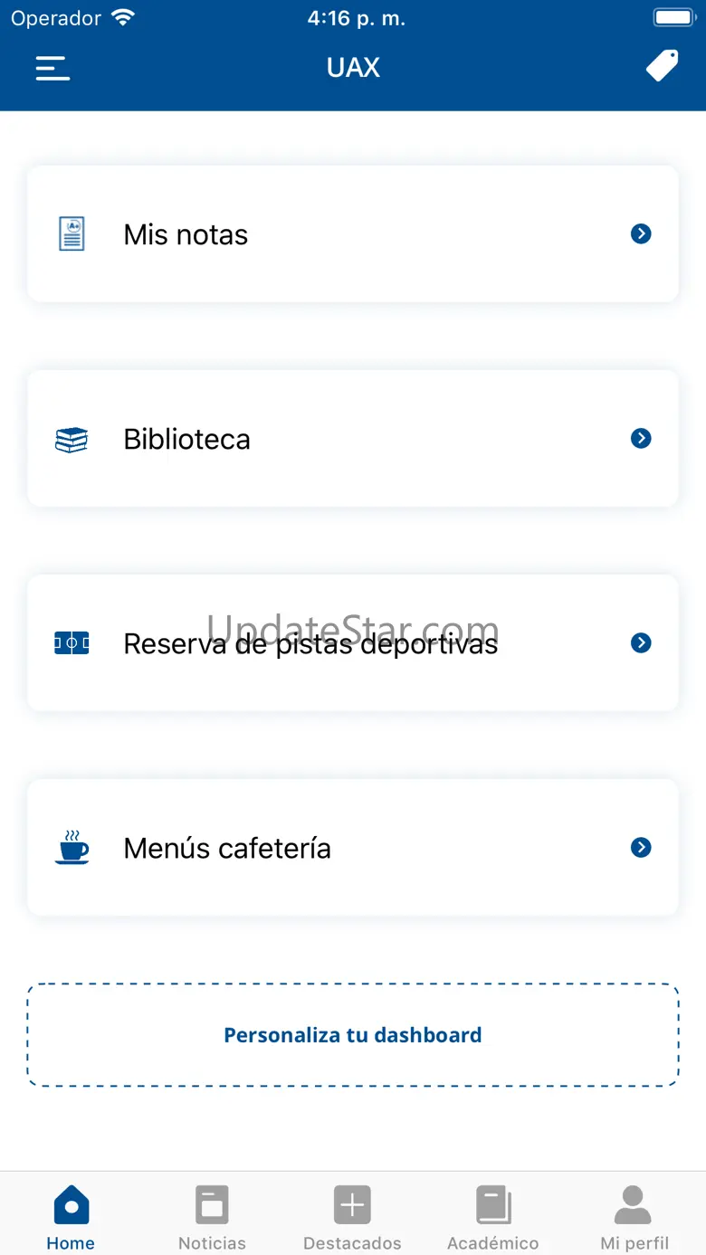Image resolution: width=706 pixels, height=1255 pixels.
Task: Switch to the Académico tab
Action: pyautogui.click(x=493, y=1217)
